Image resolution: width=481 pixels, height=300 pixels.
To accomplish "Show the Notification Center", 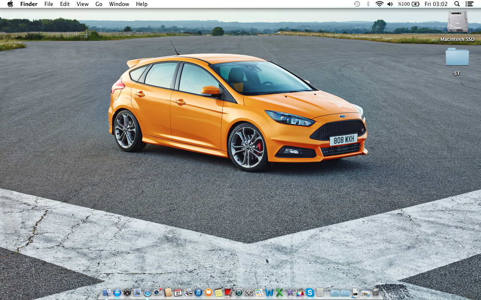I will point(469,4).
